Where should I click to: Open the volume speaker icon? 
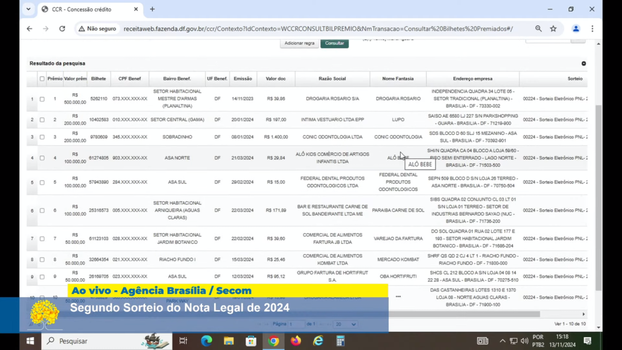pyautogui.click(x=524, y=341)
